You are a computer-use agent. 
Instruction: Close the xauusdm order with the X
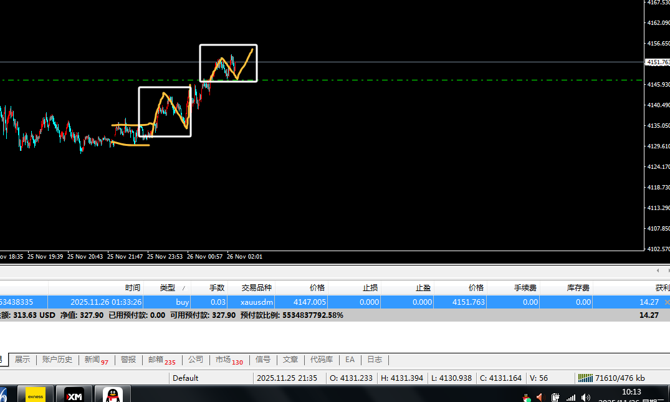[x=667, y=302]
